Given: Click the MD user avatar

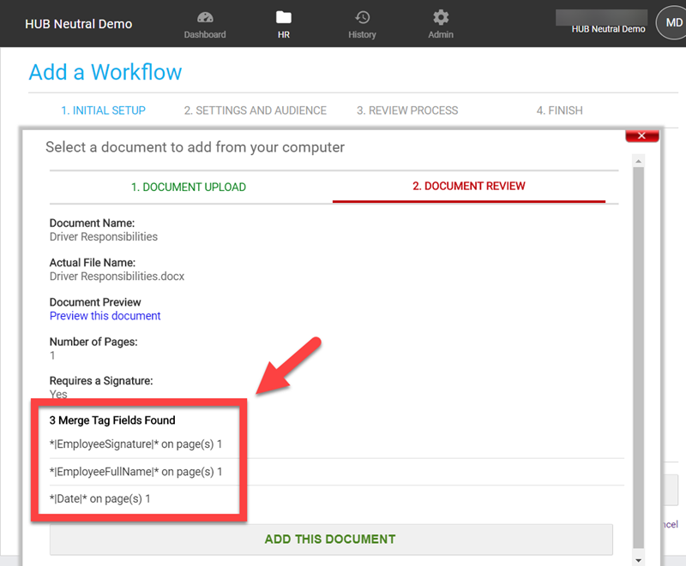Looking at the screenshot, I should [x=669, y=23].
